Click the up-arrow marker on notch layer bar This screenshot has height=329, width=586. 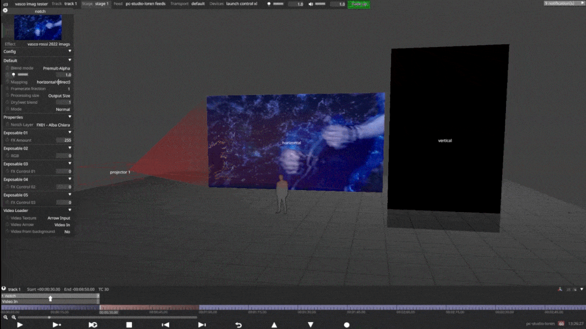[x=50, y=298]
